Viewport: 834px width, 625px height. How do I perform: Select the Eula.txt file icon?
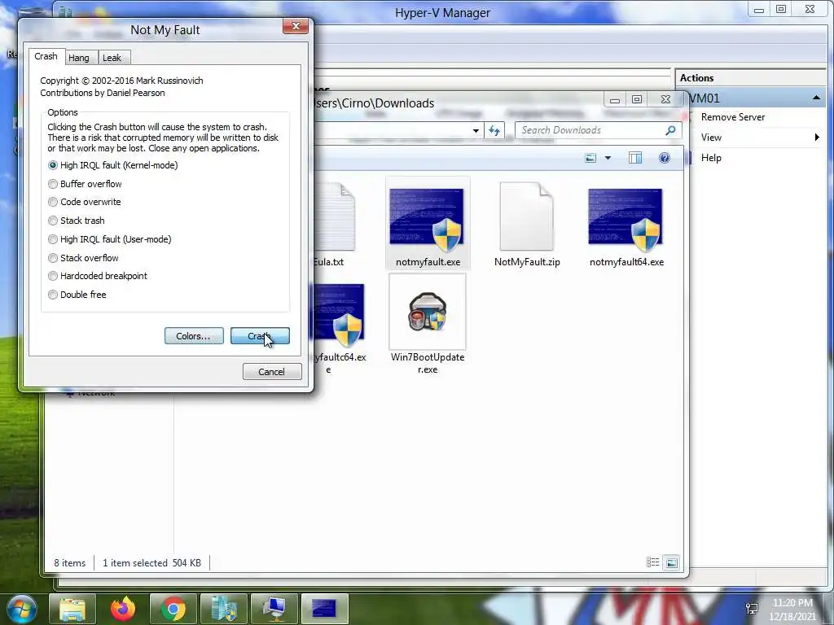(333, 223)
